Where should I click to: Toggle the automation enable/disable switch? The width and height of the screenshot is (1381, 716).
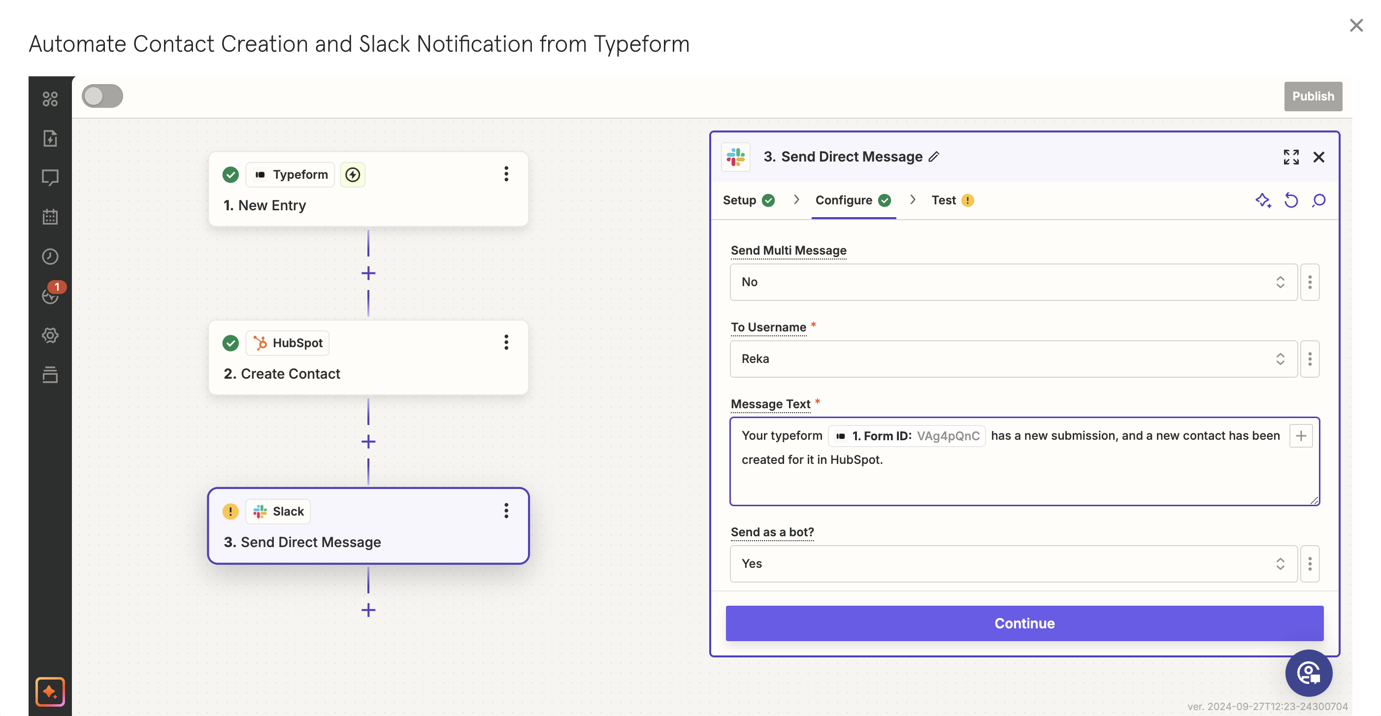(x=102, y=96)
